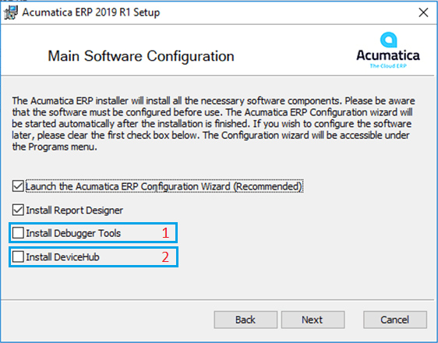This screenshot has width=438, height=343.
Task: Cancel the Acumatica setup
Action: (395, 320)
